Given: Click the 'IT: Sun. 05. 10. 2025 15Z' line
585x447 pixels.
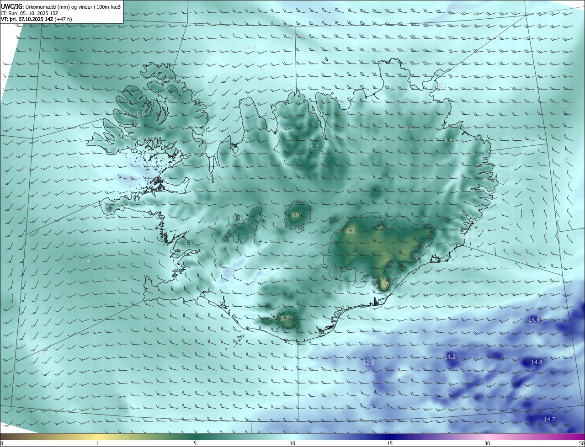Looking at the screenshot, I should (x=30, y=13).
